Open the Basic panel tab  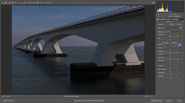click(157, 19)
